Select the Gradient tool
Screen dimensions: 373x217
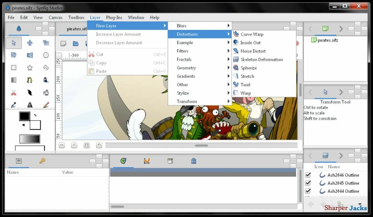13,80
